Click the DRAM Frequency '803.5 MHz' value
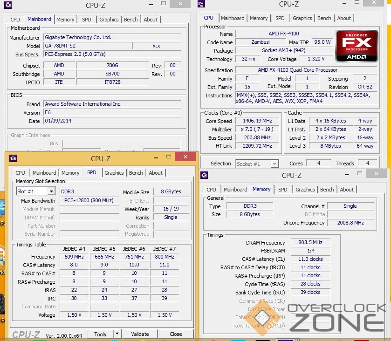The height and width of the screenshot is (341, 391). [310, 242]
